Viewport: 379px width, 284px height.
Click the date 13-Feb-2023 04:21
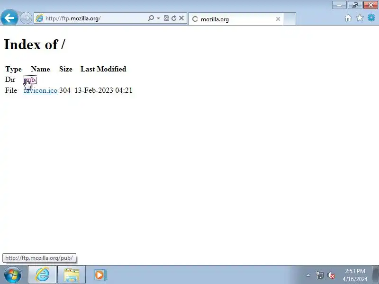[103, 90]
